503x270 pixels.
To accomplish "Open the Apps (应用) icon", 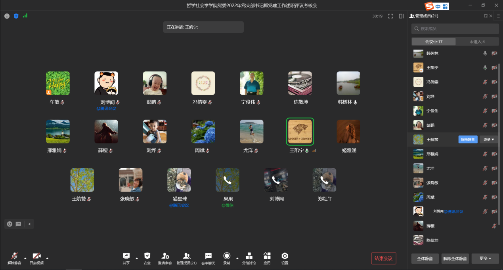I will point(267,256).
